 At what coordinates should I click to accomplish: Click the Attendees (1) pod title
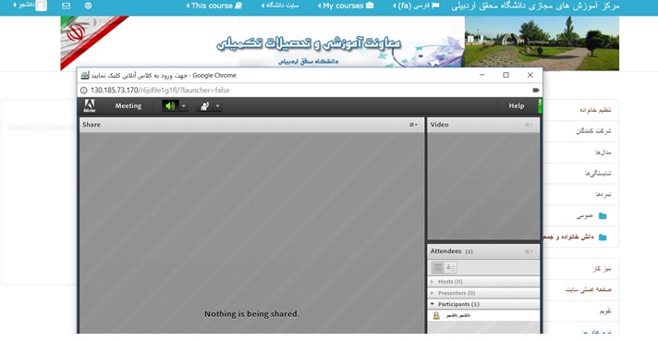(451, 250)
